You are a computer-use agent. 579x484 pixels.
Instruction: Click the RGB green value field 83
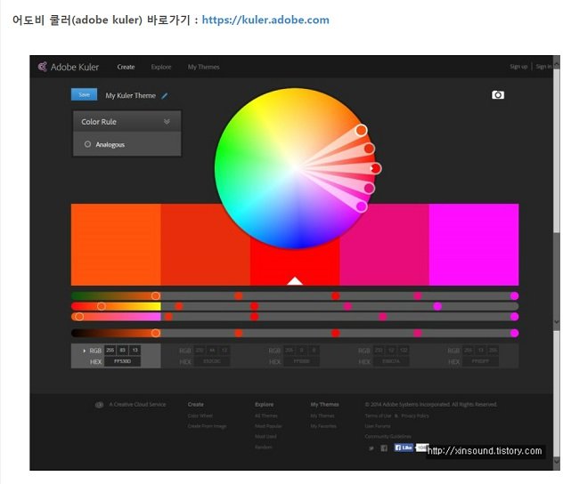point(123,350)
